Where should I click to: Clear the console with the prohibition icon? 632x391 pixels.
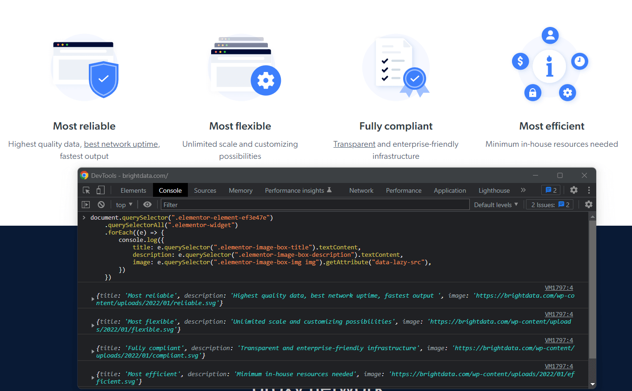[x=101, y=204]
